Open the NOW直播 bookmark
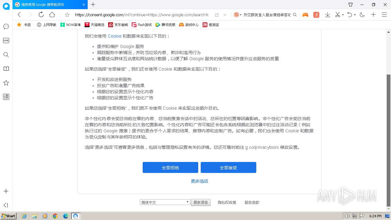Image resolution: width=391 pixels, height=220 pixels. tap(71, 25)
